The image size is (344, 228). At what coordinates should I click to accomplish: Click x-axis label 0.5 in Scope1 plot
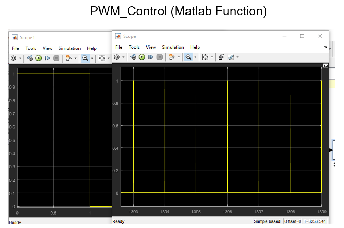53,213
